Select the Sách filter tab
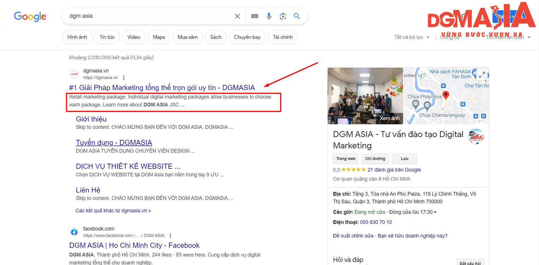Image resolution: width=539 pixels, height=265 pixels. point(216,37)
